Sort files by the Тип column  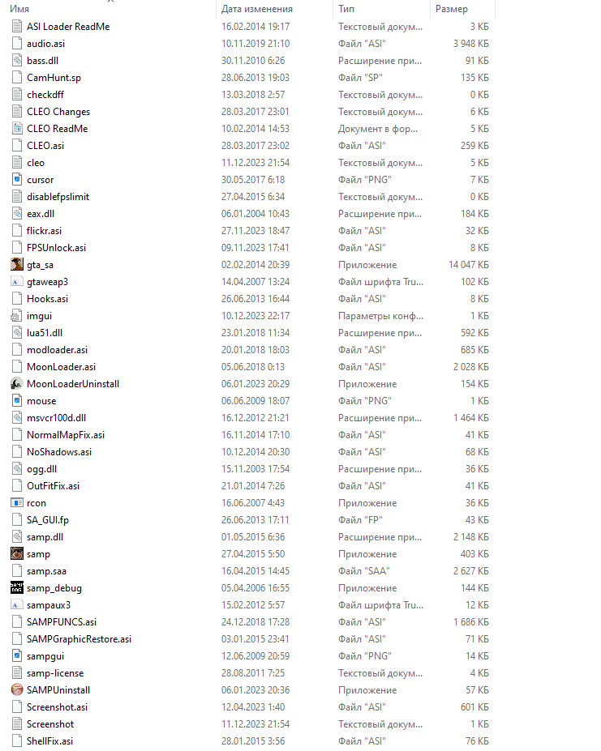[346, 9]
